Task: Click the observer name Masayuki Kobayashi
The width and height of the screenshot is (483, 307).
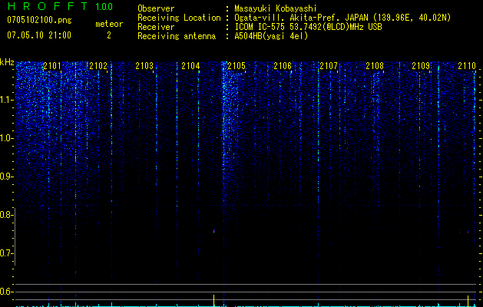Action: (x=276, y=8)
